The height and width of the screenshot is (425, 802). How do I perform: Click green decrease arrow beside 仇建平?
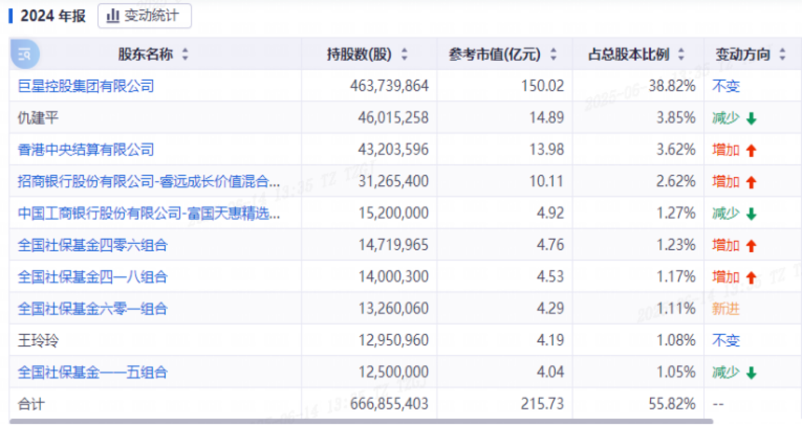point(752,118)
